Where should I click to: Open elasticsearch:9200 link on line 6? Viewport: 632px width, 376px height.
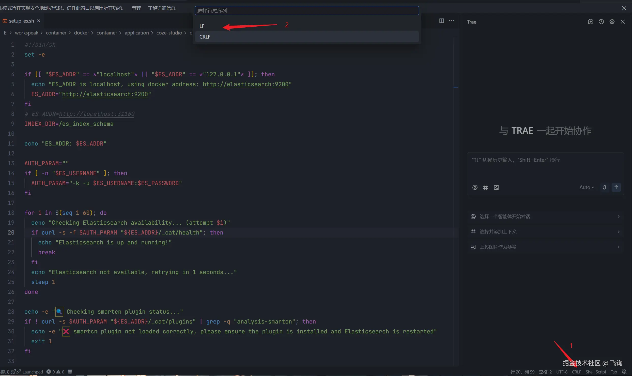click(105, 94)
